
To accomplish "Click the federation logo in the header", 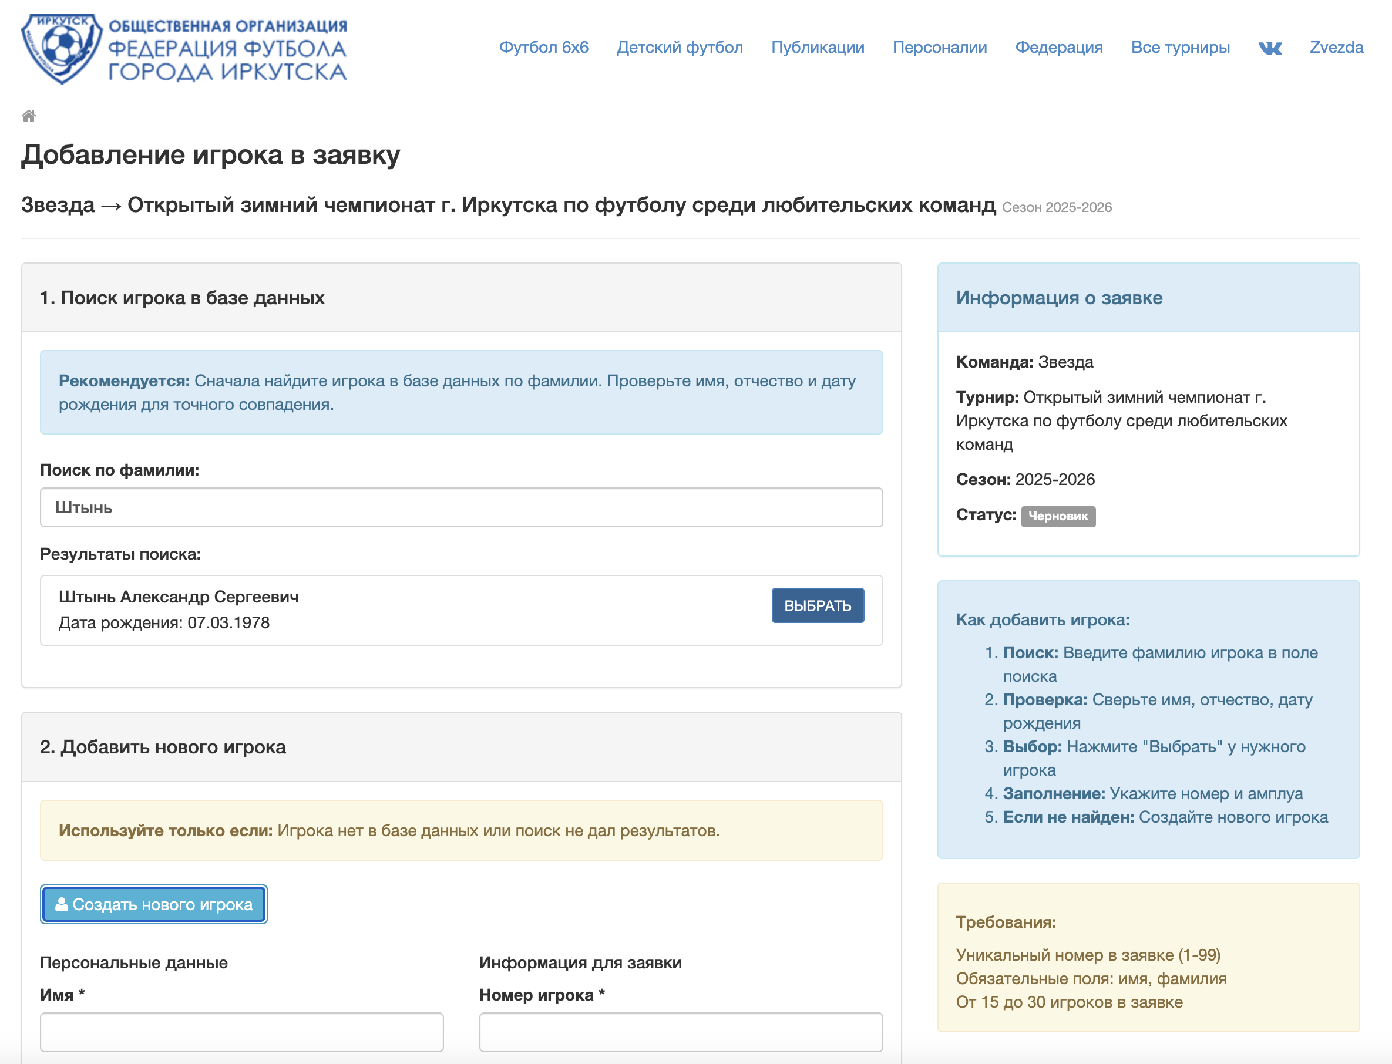I will (x=184, y=49).
